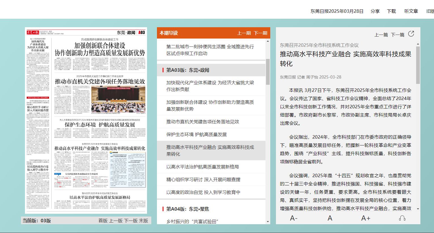
Task: Go to next issue 下一期
Action: (x=261, y=33)
